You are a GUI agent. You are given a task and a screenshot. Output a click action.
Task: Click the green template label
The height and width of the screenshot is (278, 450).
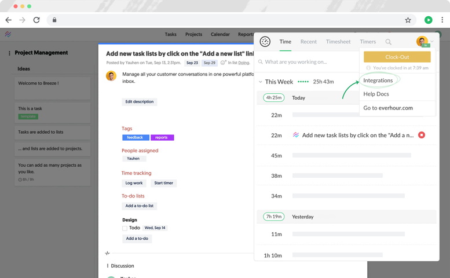(28, 116)
